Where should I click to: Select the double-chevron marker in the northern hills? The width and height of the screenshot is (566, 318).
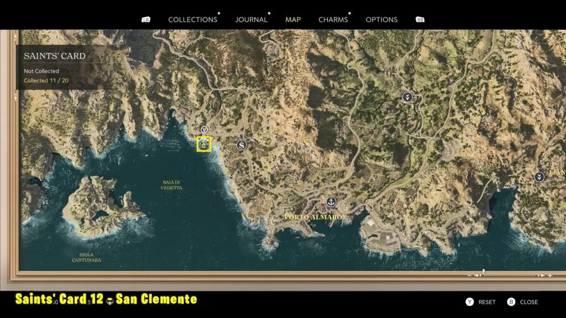(408, 97)
